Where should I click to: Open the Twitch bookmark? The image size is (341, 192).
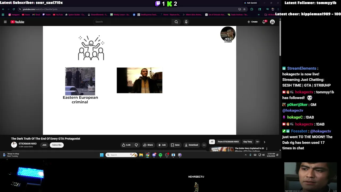tap(47, 15)
